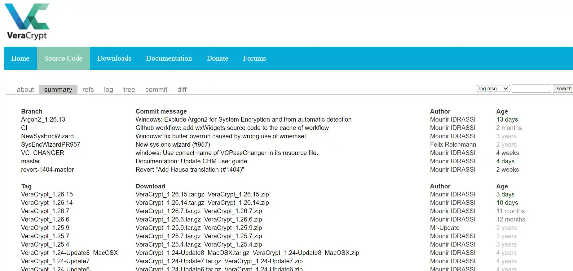Image resolution: width=573 pixels, height=271 pixels.
Task: Download VeraCrypt_1.25.9.tar.gz
Action: click(168, 228)
